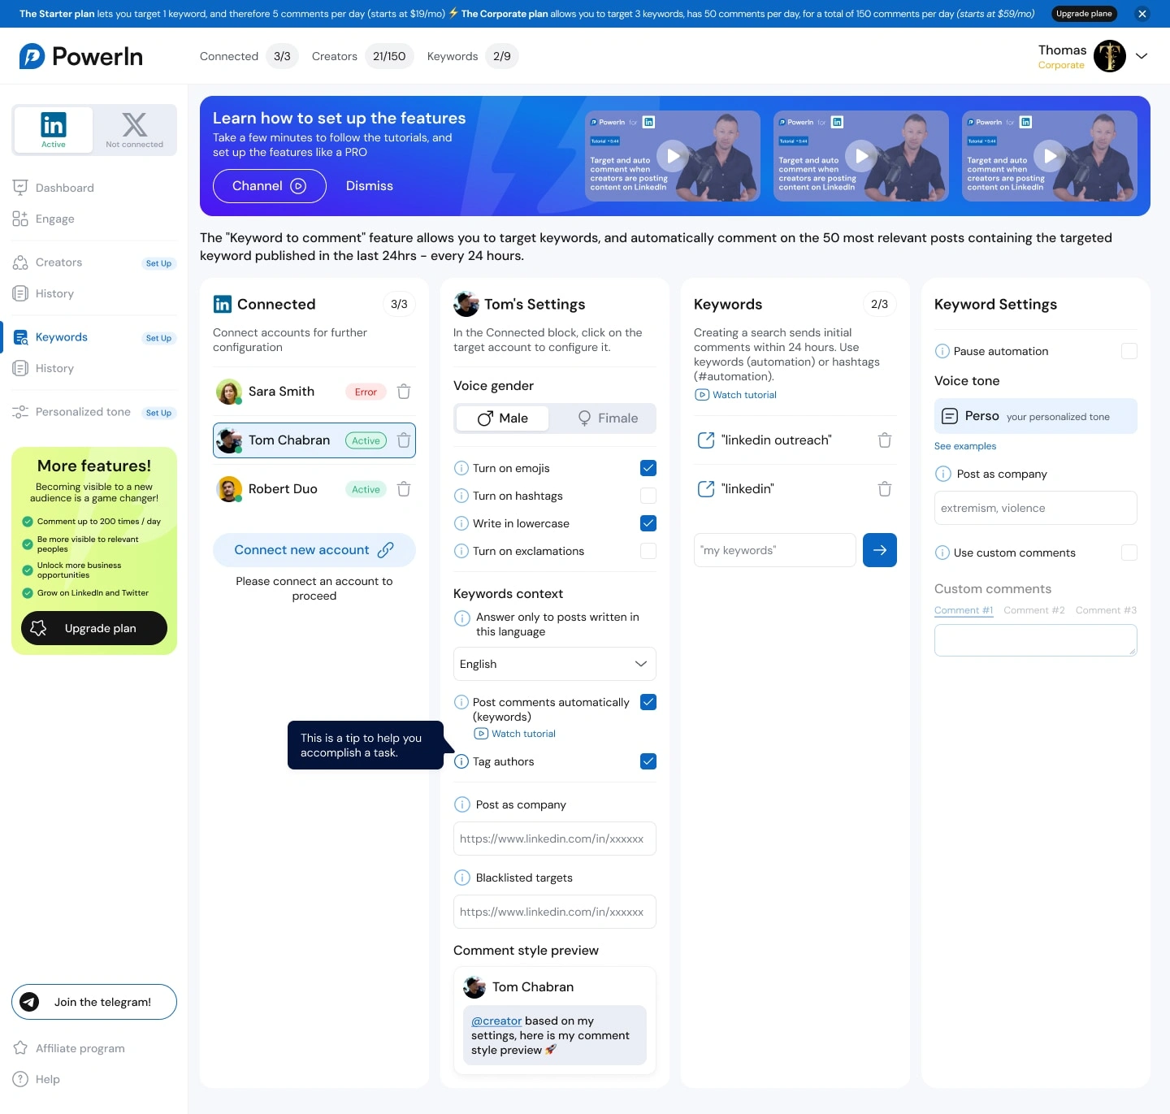Screen dimensions: 1170x1114
Task: Enable the Turn on hashtags checkbox
Action: point(648,496)
